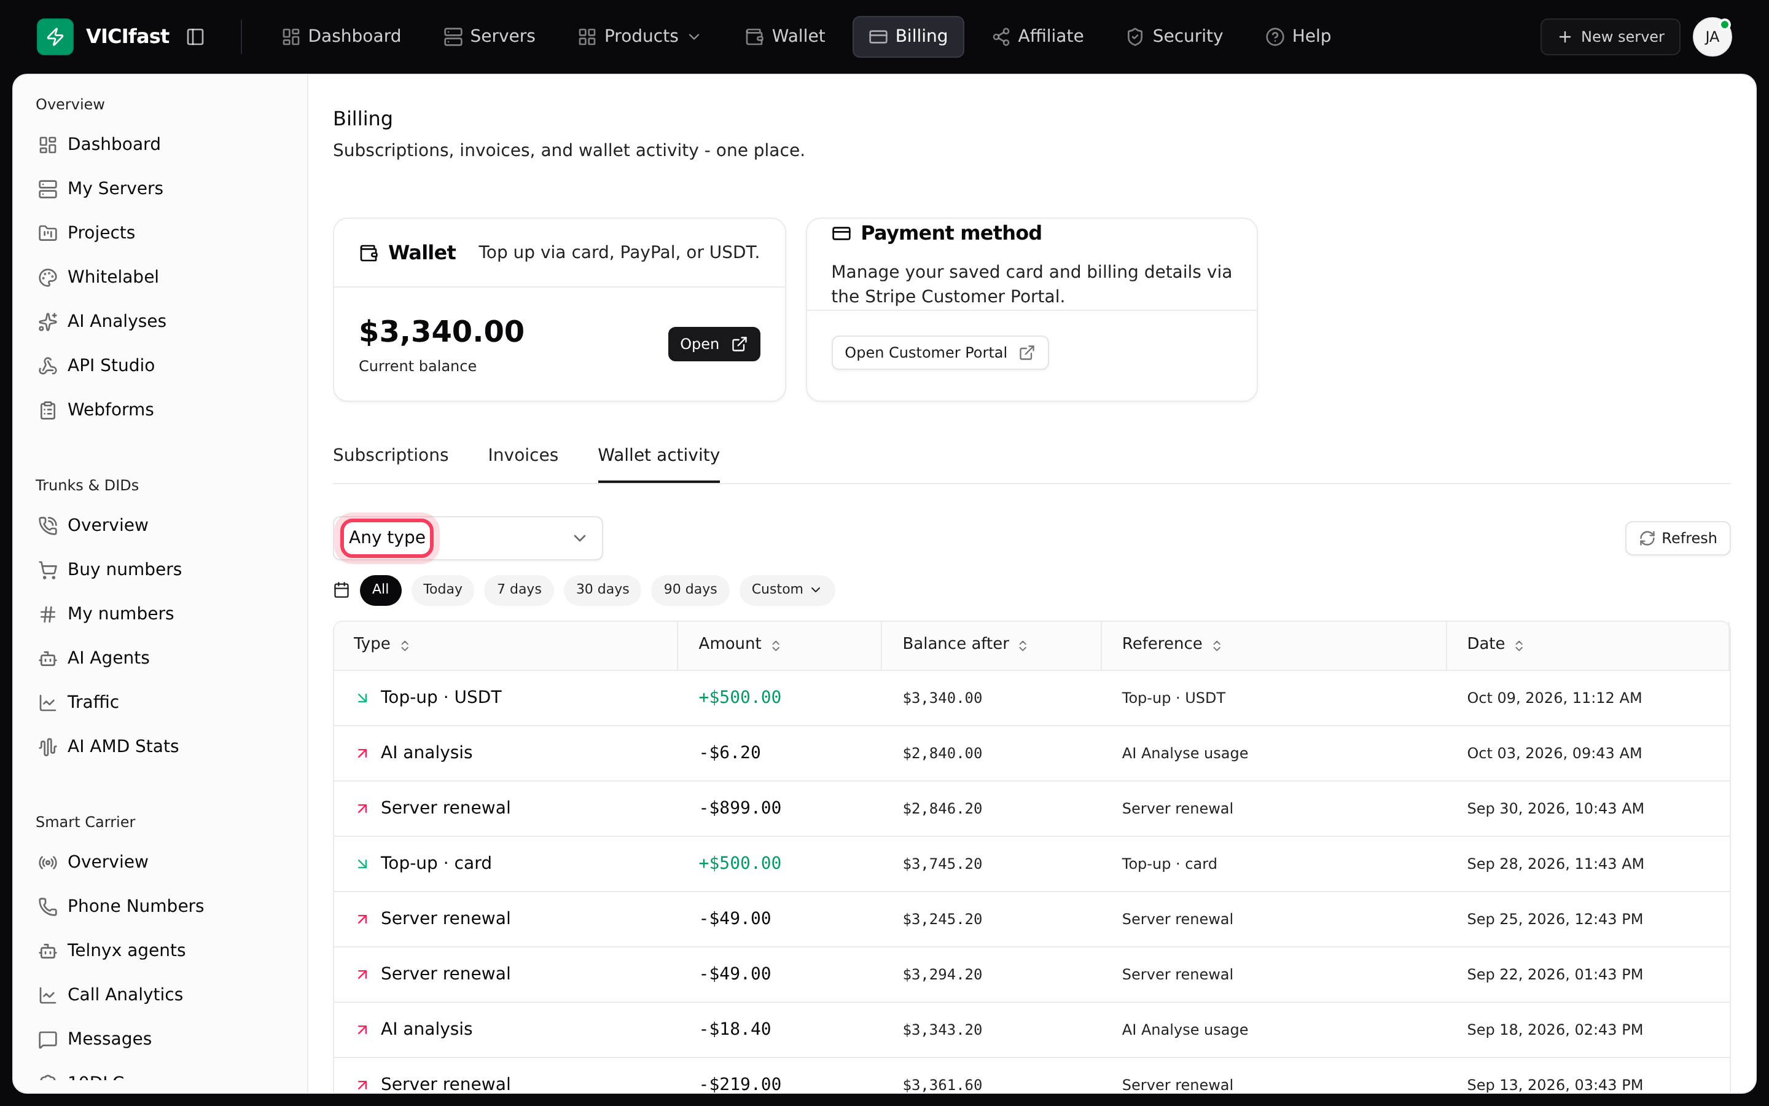Viewport: 1769px width, 1106px height.
Task: Click date Sep 22, 2026, 01:43 PM
Action: 1555,975
